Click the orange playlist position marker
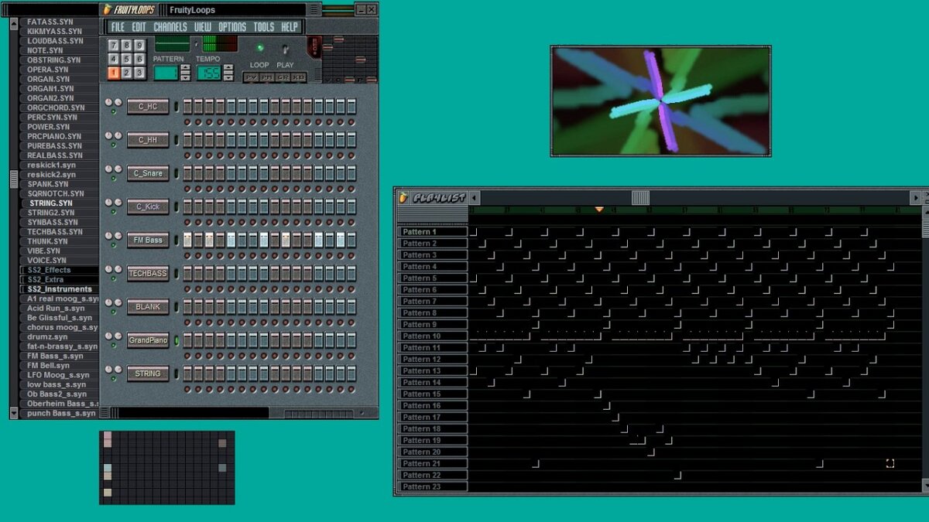 (x=598, y=210)
